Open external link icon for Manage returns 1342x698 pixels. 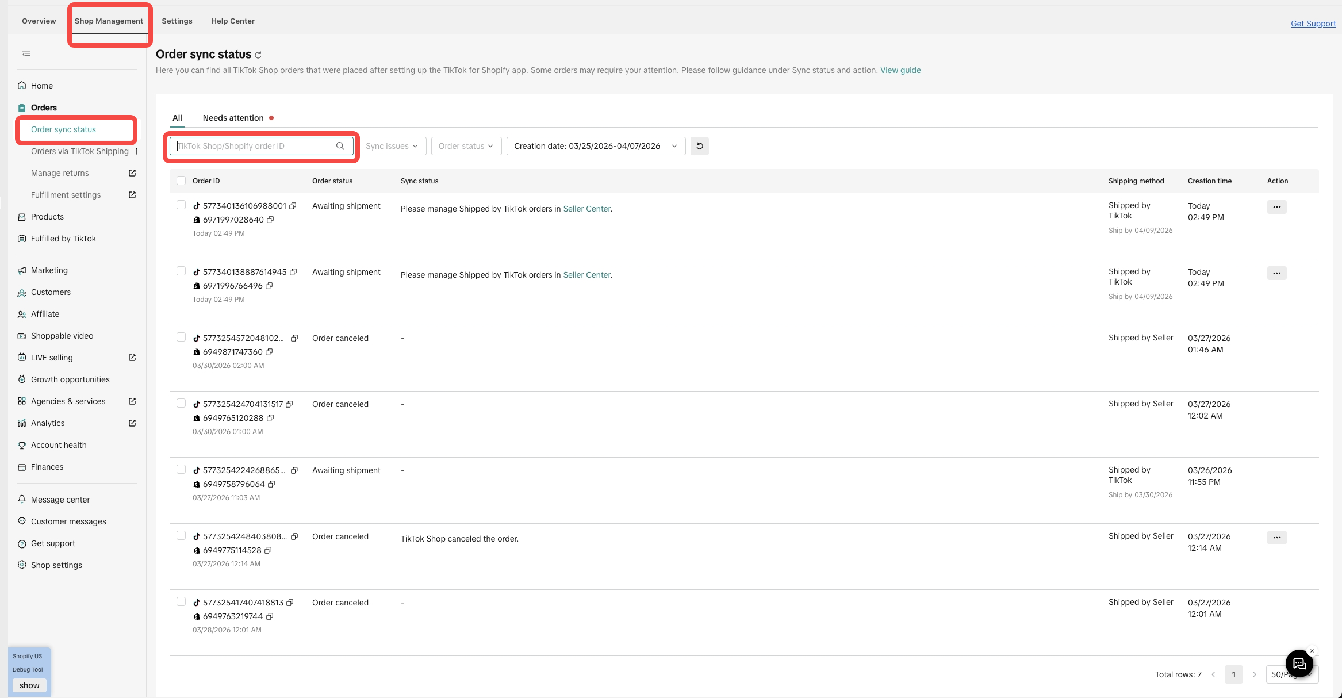132,173
